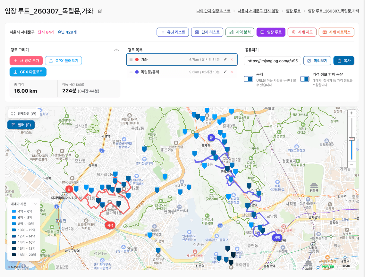Expand the 매매가 기준 legend dropdown

34,204
